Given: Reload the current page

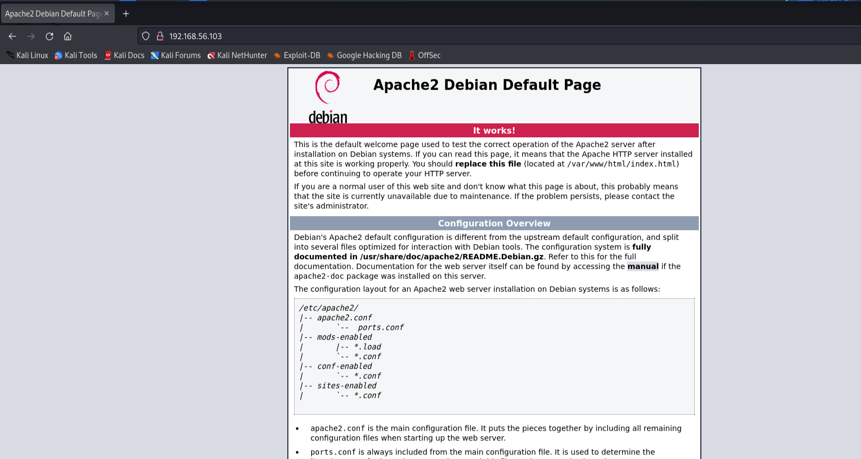Looking at the screenshot, I should click(x=49, y=37).
